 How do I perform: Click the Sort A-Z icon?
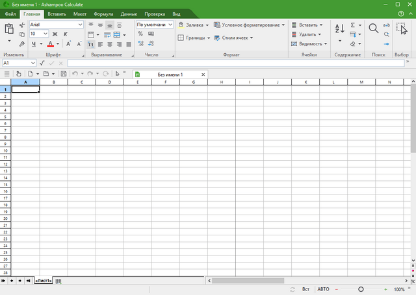click(340, 29)
